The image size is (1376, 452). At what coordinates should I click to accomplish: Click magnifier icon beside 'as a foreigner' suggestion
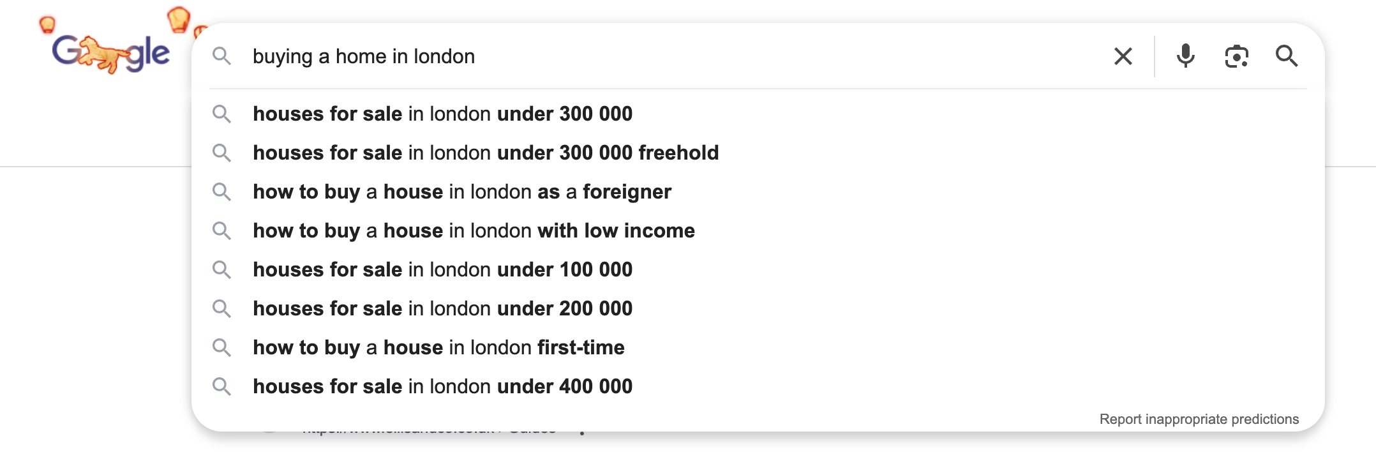221,192
